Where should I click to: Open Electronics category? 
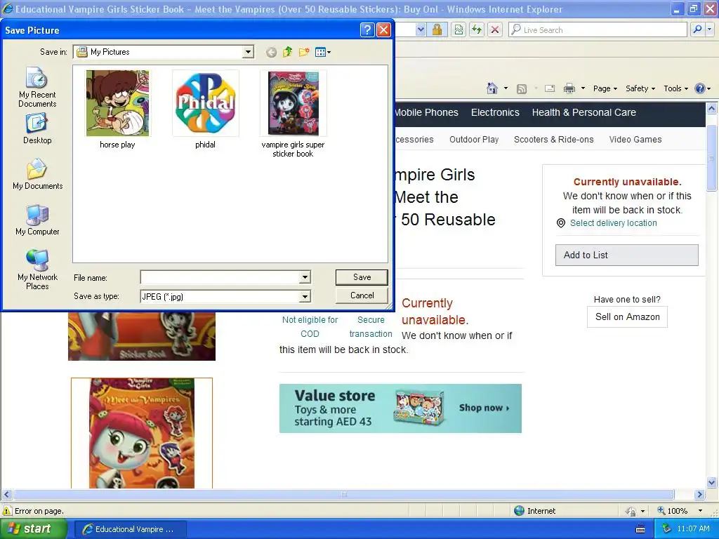(x=495, y=112)
